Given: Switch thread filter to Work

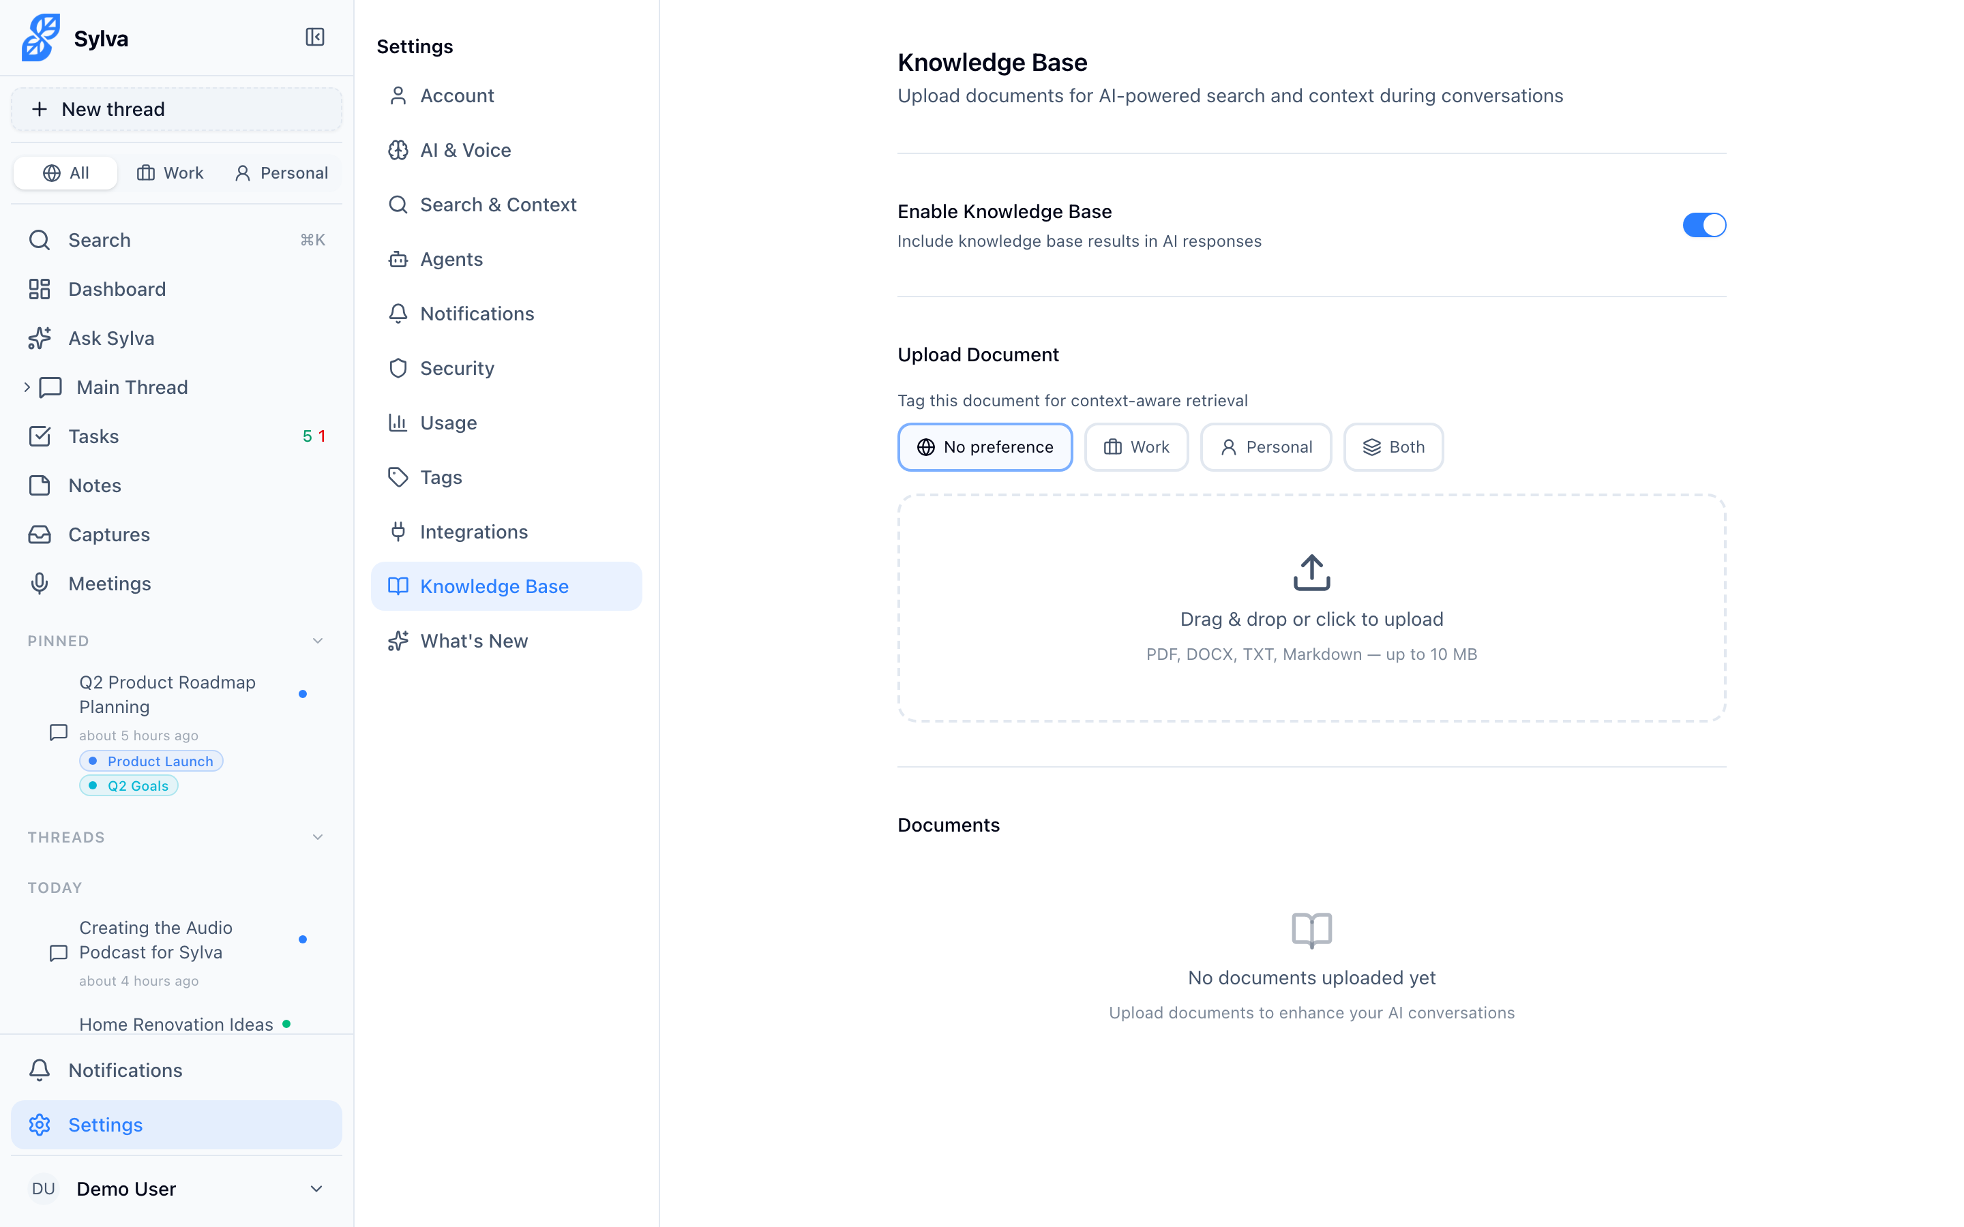Looking at the screenshot, I should pyautogui.click(x=170, y=173).
